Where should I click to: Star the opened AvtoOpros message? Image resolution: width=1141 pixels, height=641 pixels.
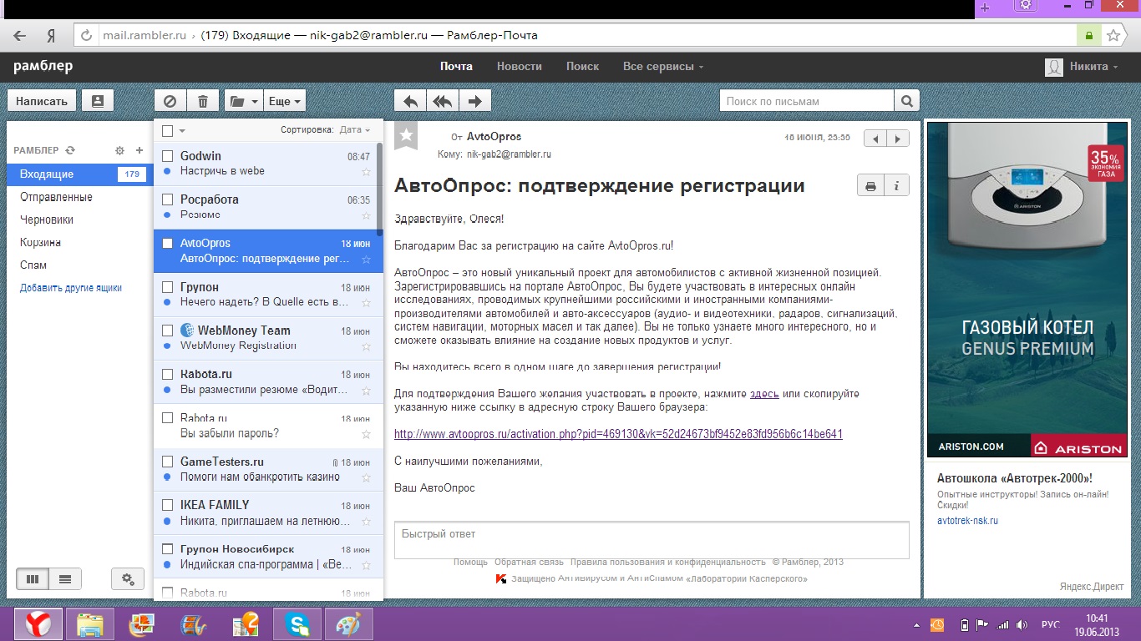(406, 136)
